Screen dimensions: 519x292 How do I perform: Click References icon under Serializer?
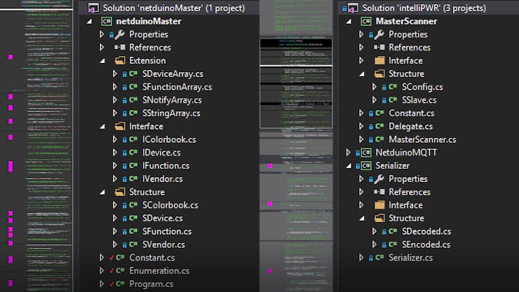pos(379,192)
